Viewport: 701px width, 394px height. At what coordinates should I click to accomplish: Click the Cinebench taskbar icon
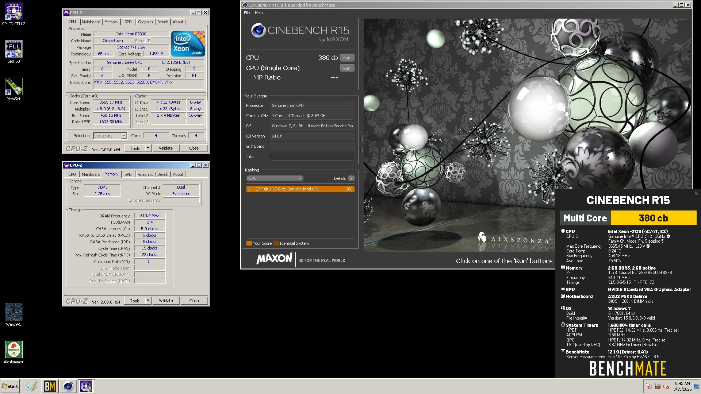tap(68, 386)
